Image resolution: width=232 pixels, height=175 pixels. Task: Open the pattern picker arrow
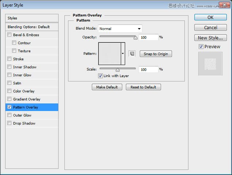coord(123,54)
